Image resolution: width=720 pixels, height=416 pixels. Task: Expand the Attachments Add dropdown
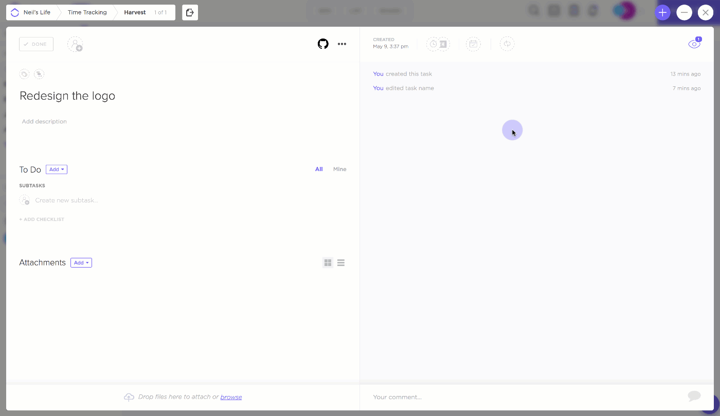[x=81, y=263]
